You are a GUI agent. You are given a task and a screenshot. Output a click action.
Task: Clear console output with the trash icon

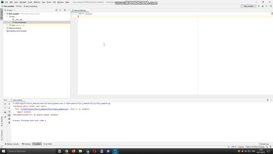coord(9,123)
